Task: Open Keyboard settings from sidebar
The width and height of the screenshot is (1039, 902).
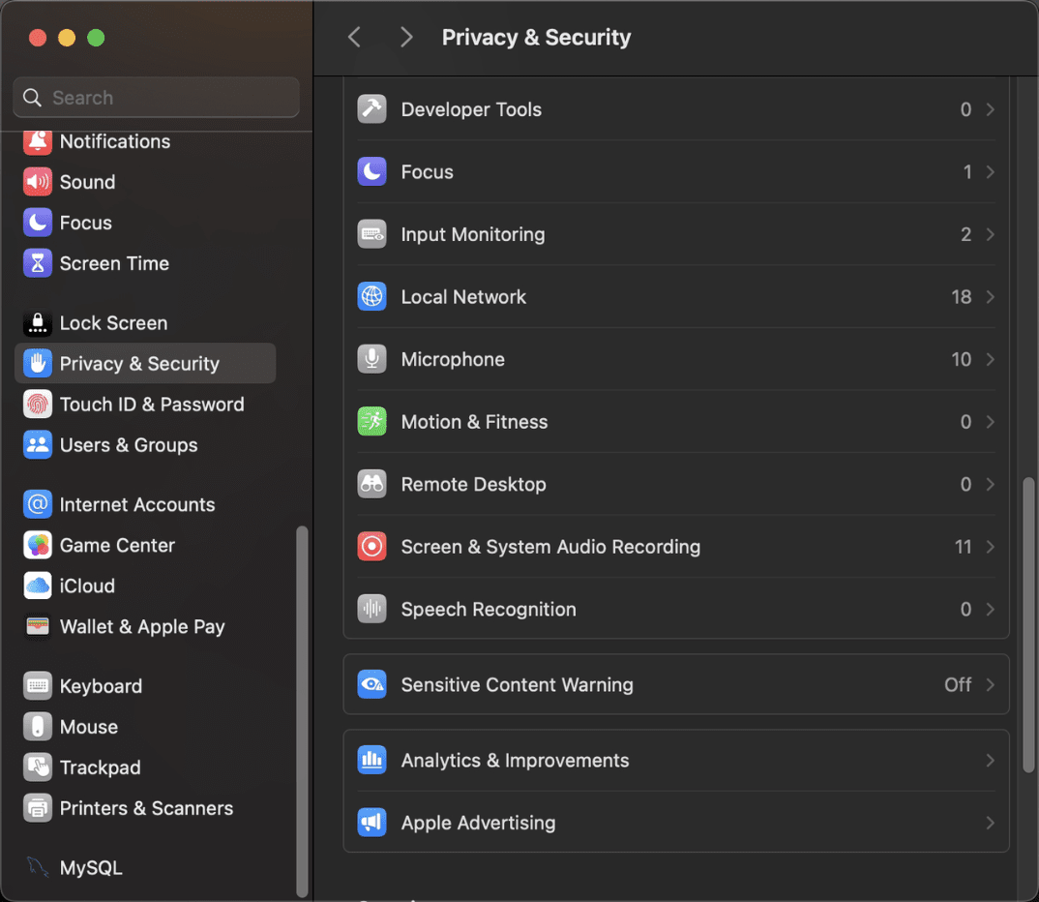Action: [x=145, y=686]
